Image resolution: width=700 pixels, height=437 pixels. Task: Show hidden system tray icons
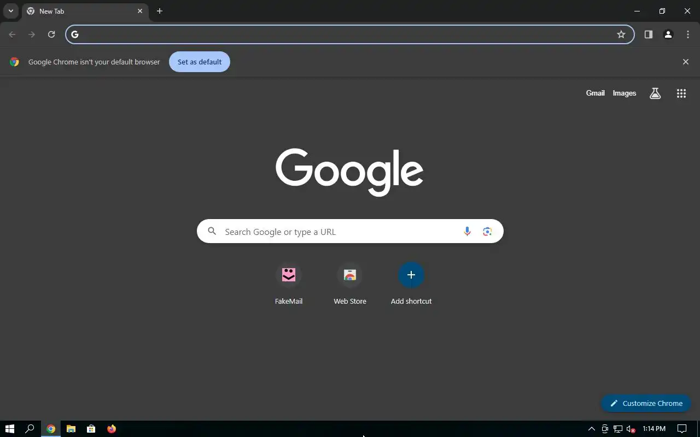tap(591, 429)
